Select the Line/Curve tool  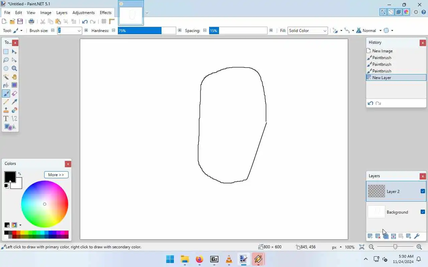14,118
